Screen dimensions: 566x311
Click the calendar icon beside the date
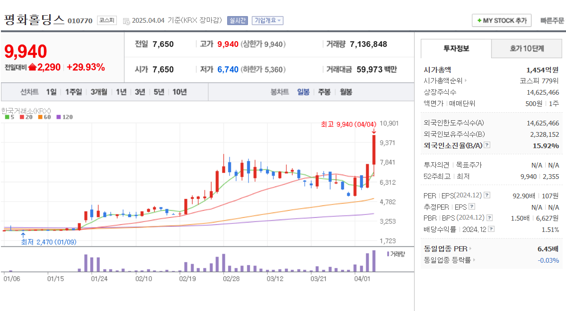[126, 21]
